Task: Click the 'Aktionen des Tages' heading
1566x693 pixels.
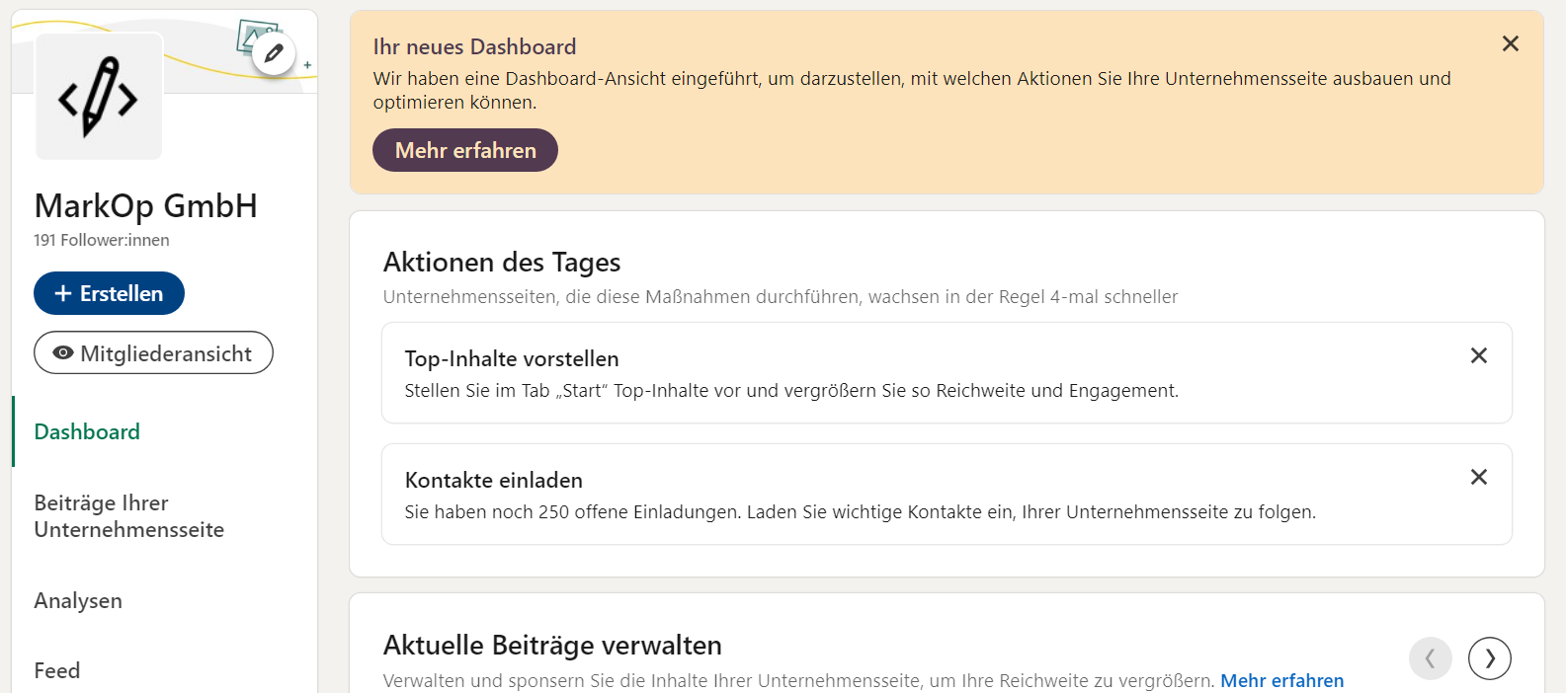Action: tap(502, 263)
